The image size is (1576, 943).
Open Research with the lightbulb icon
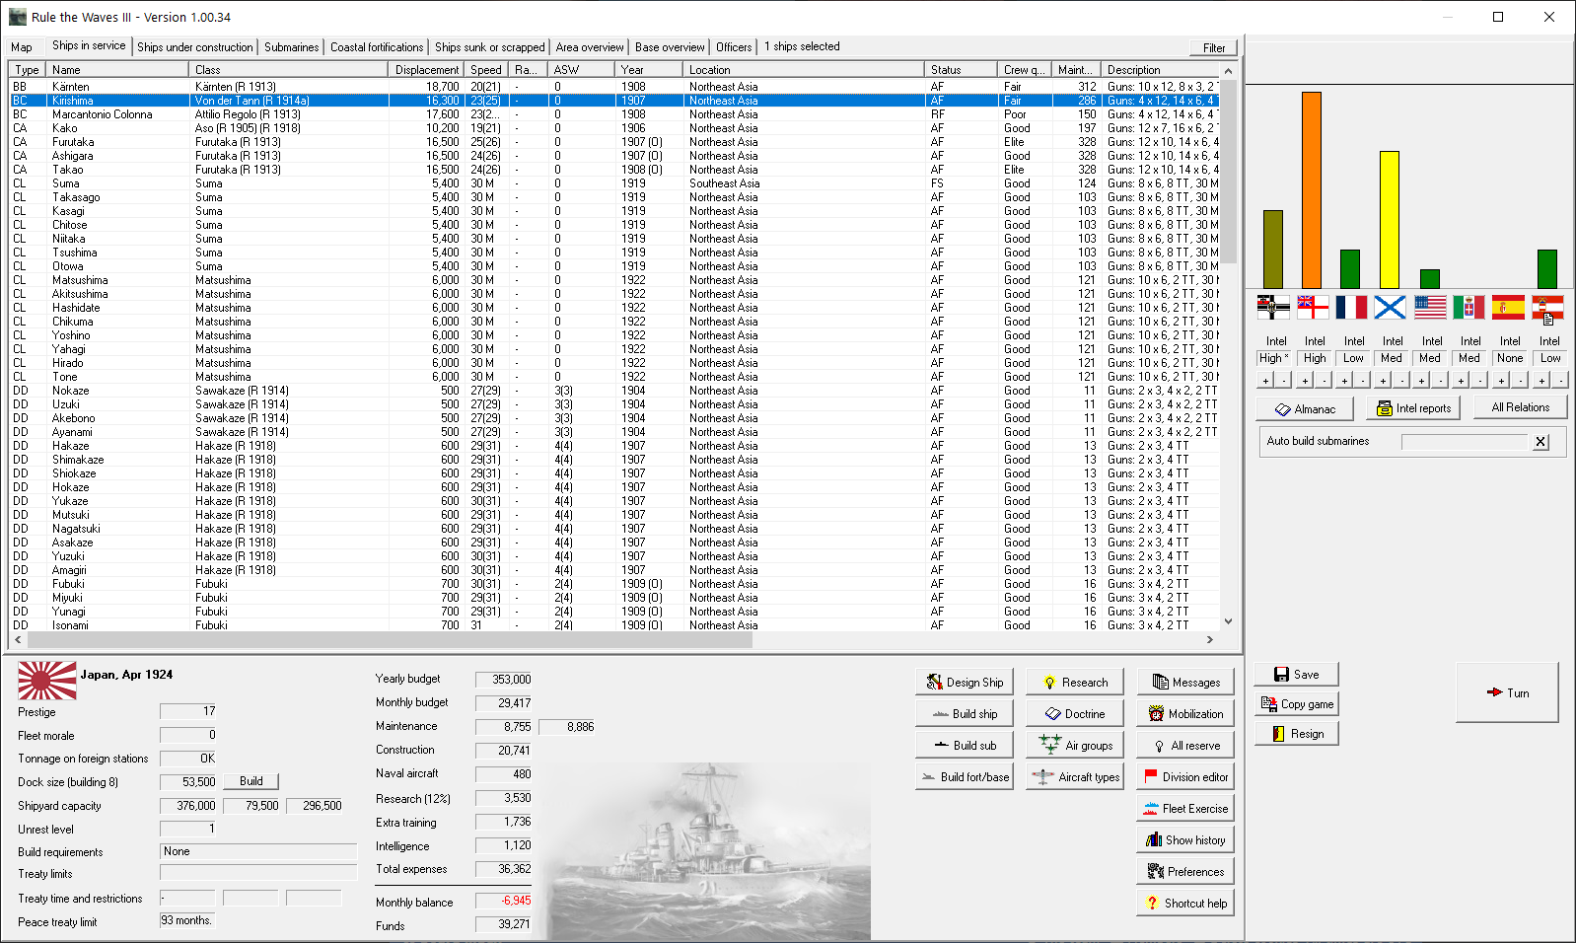point(1074,683)
